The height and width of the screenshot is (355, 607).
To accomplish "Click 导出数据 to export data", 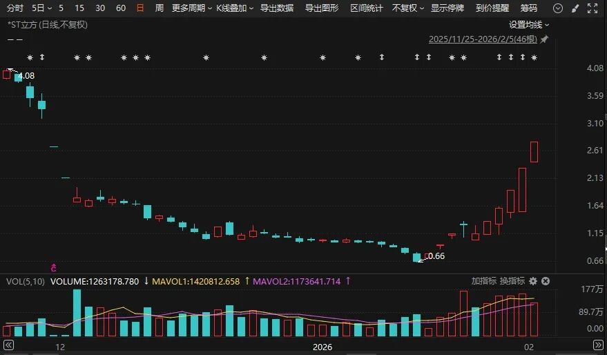I will [x=277, y=8].
